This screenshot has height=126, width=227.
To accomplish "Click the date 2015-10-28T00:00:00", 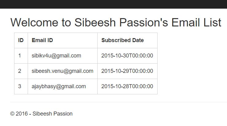I will (127, 86).
